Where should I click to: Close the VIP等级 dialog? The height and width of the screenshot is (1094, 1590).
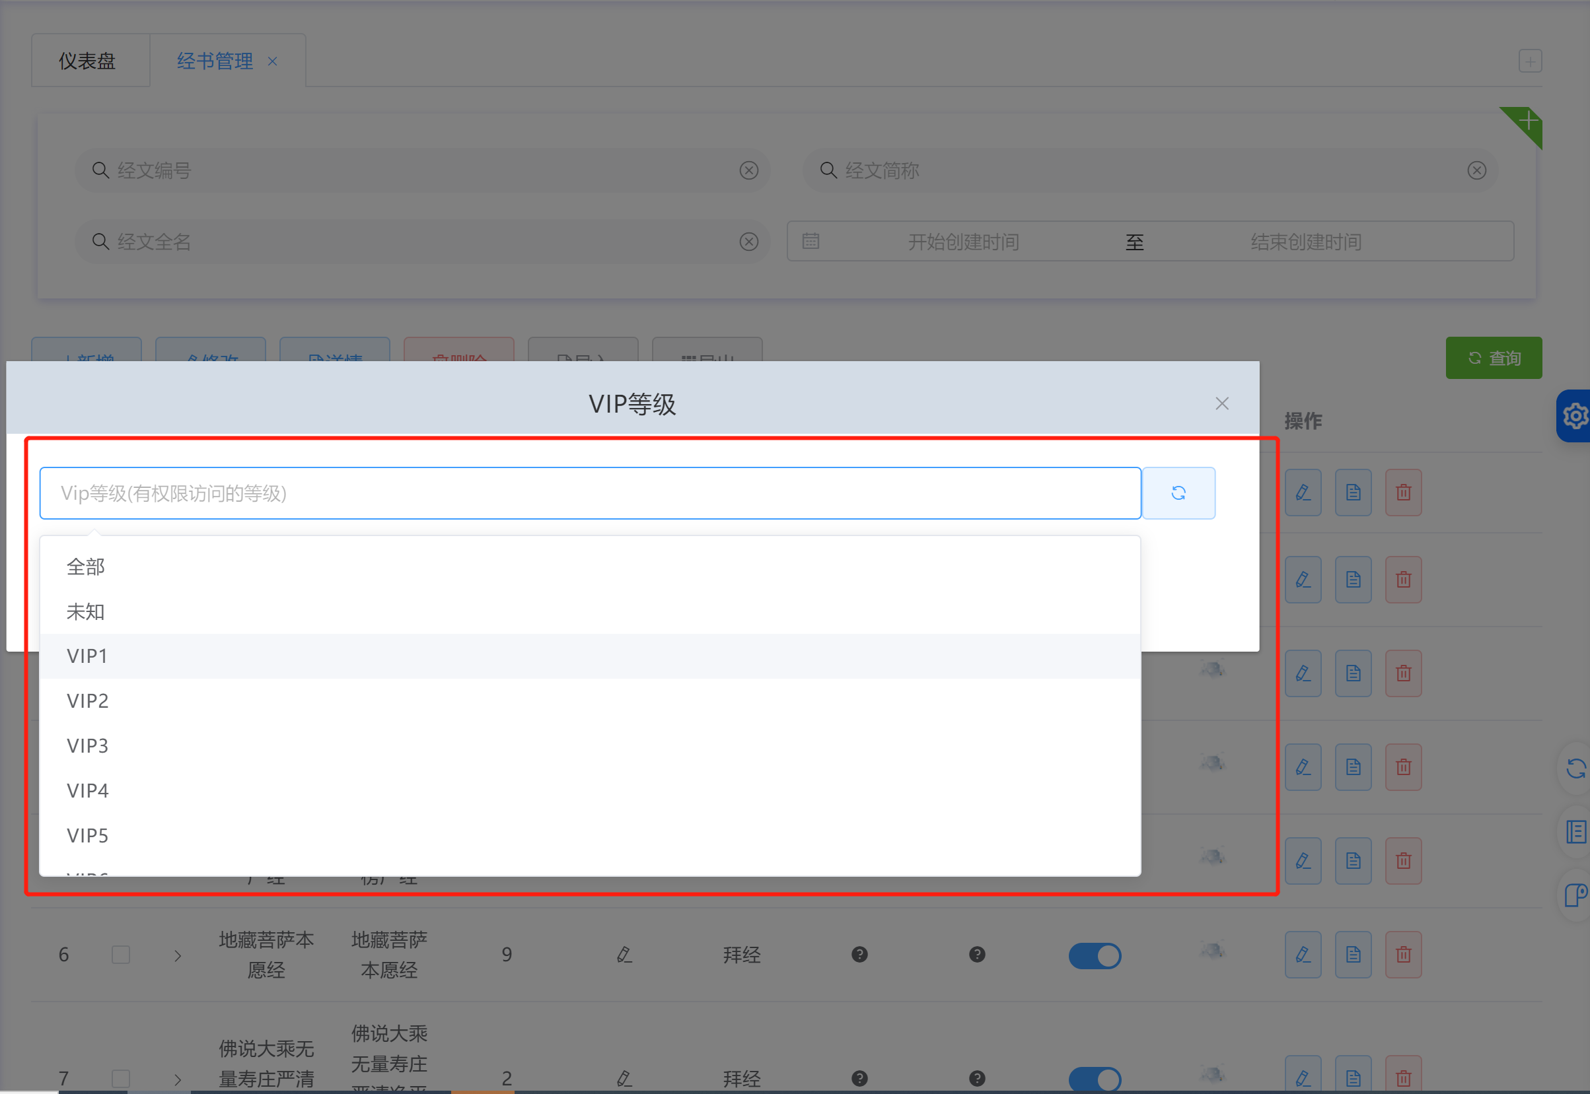pos(1221,404)
